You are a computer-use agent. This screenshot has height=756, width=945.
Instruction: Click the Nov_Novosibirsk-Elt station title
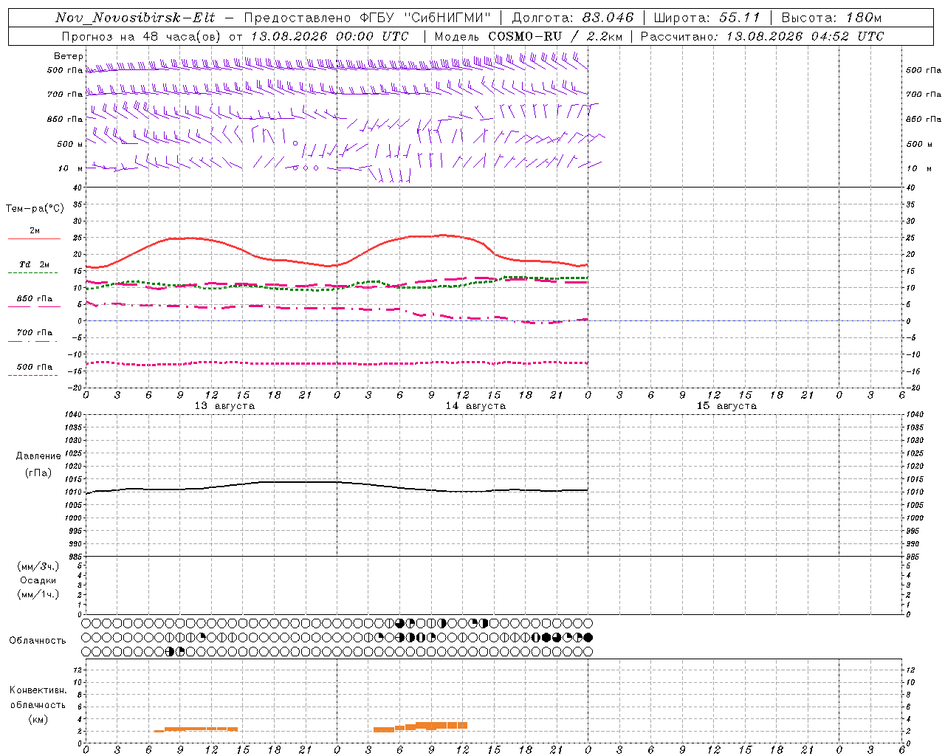tap(135, 18)
